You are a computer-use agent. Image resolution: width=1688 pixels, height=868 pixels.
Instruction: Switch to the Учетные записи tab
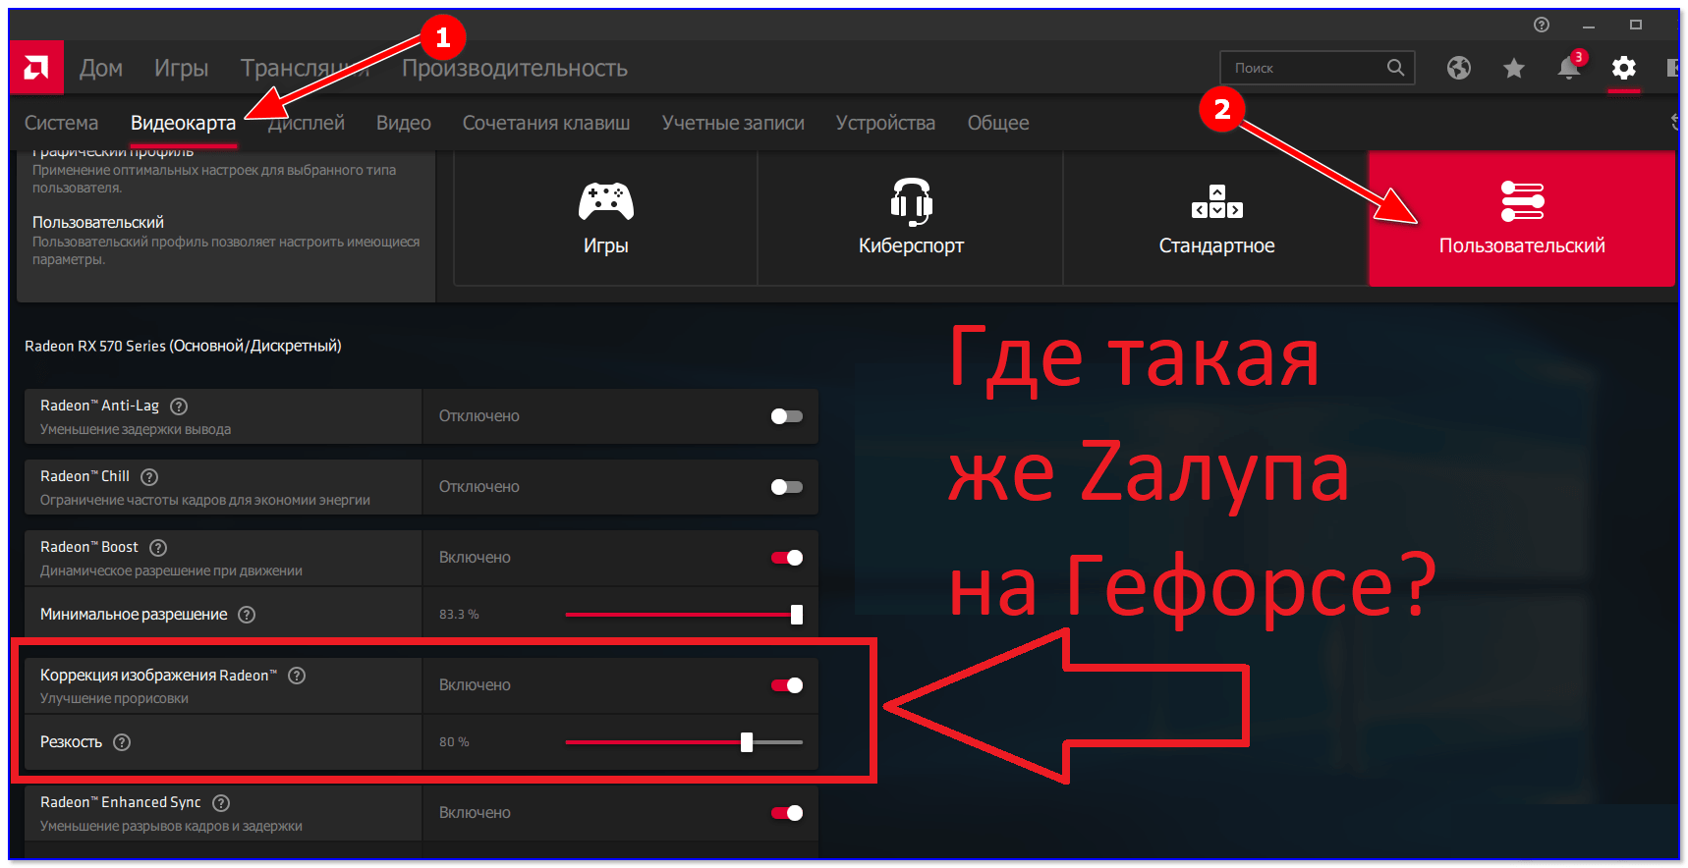click(733, 123)
